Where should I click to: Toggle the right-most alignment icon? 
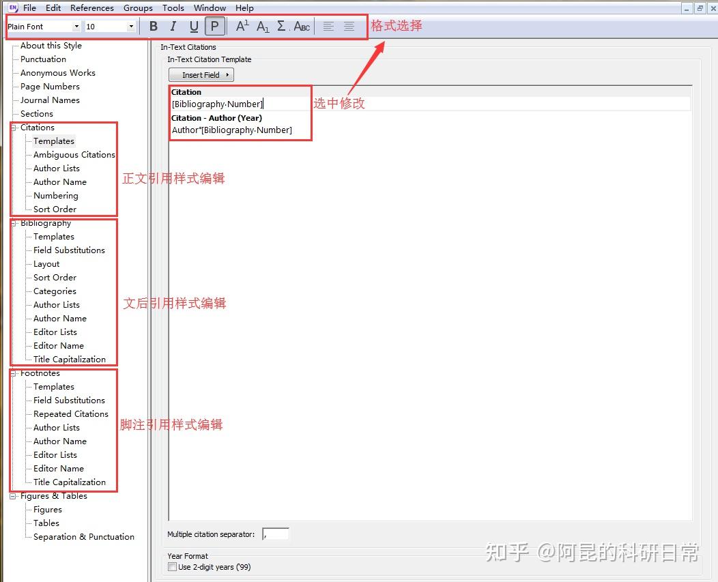349,27
